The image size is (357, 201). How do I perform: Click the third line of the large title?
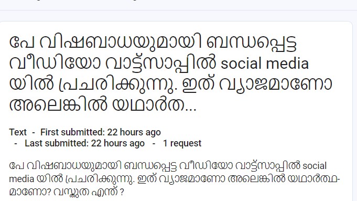coord(171,84)
